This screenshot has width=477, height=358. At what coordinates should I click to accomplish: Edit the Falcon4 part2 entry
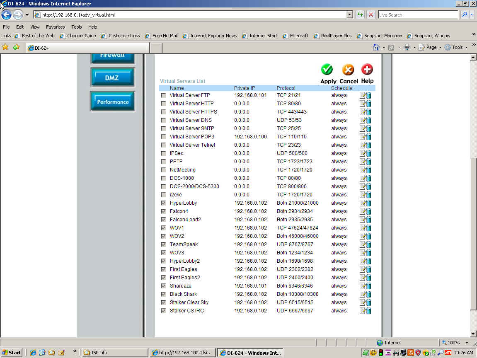pos(362,220)
